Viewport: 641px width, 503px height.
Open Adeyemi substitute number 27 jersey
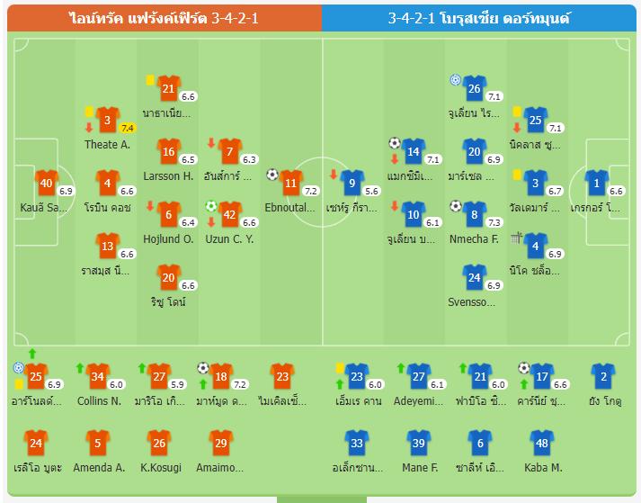click(x=418, y=377)
